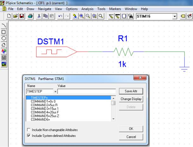Open the Window menu
Screen dimensions: 193x147
click(131, 9)
